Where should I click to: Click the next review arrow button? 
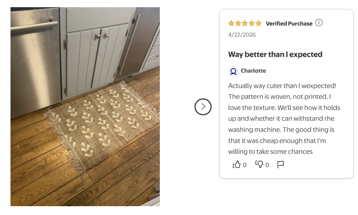click(203, 107)
